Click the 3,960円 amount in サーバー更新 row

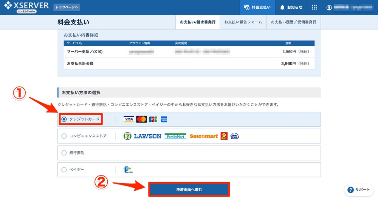(296, 51)
